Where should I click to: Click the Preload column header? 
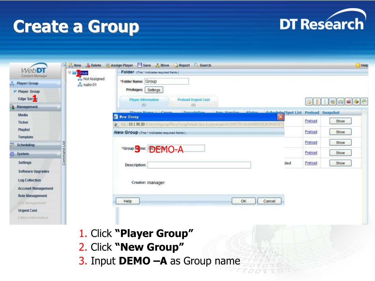click(x=312, y=113)
